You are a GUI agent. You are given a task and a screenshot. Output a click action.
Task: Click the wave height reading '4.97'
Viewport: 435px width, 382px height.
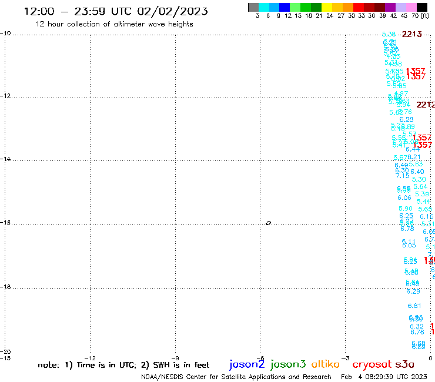click(401, 94)
